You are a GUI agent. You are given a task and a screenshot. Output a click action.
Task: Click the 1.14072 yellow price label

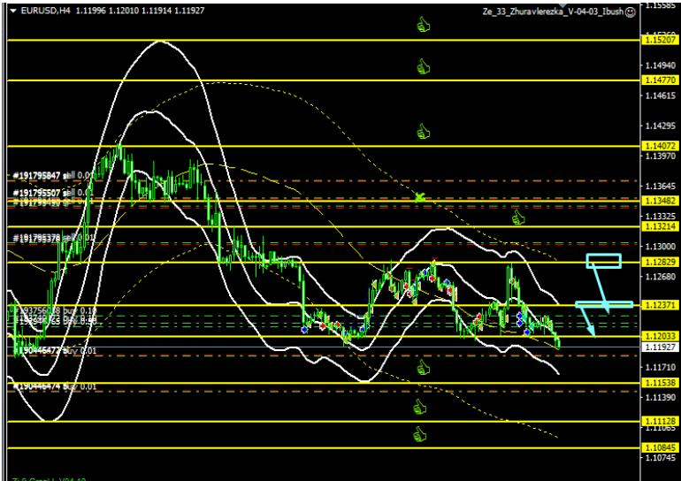click(661, 146)
